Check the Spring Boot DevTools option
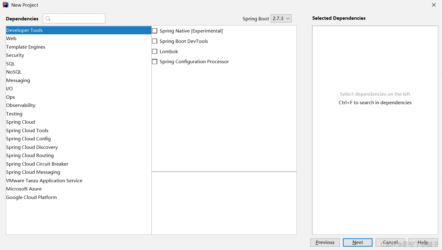 155,41
